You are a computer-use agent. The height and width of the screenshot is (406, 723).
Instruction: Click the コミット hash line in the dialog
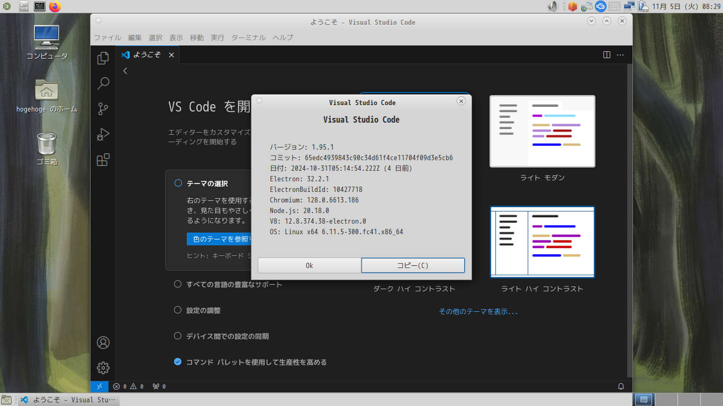361,158
